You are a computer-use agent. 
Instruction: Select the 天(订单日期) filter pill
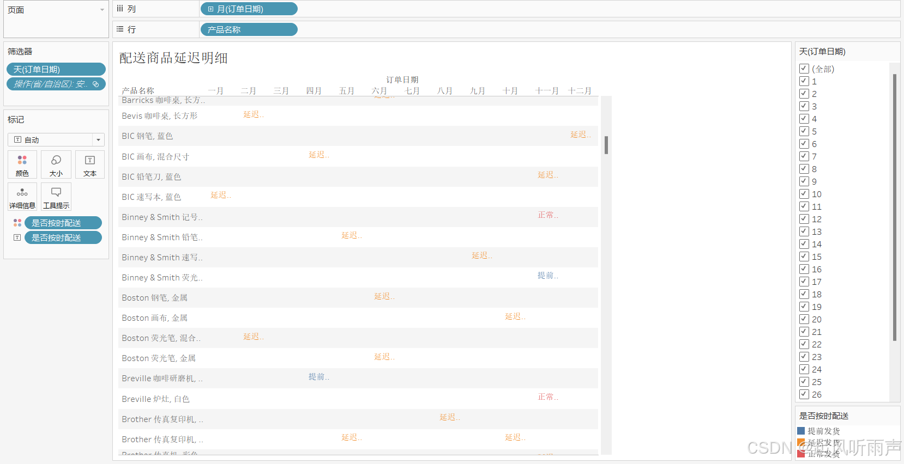(x=56, y=69)
